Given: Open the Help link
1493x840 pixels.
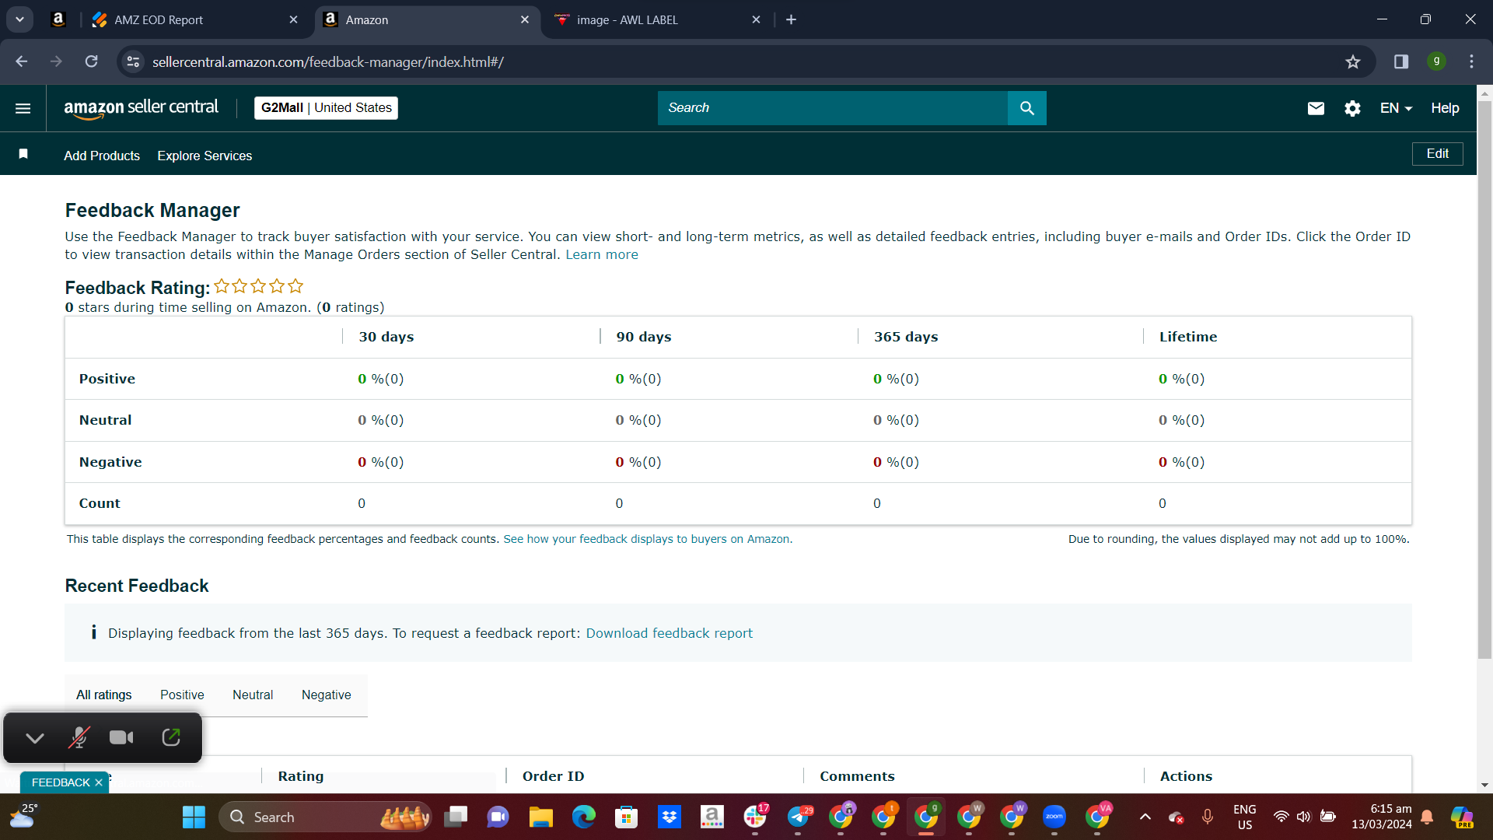Looking at the screenshot, I should [1445, 108].
